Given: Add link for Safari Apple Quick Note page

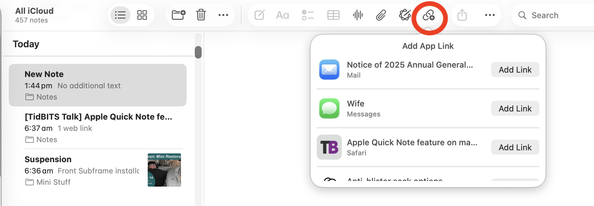Looking at the screenshot, I should point(515,147).
